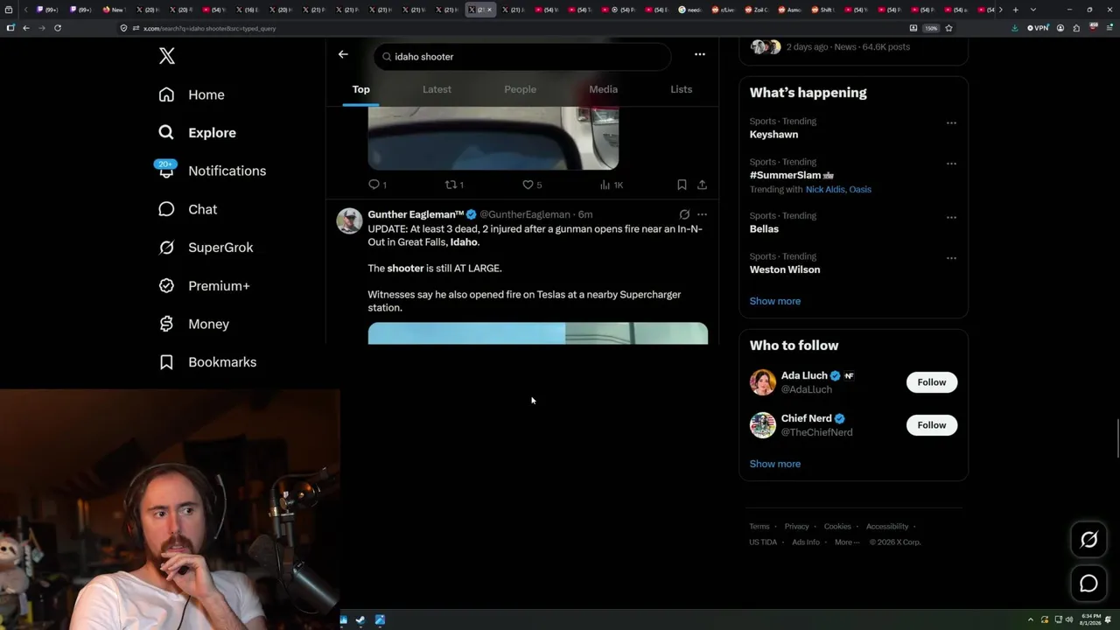This screenshot has width=1120, height=630.
Task: Repost the upper post with 1 repost
Action: click(x=454, y=185)
